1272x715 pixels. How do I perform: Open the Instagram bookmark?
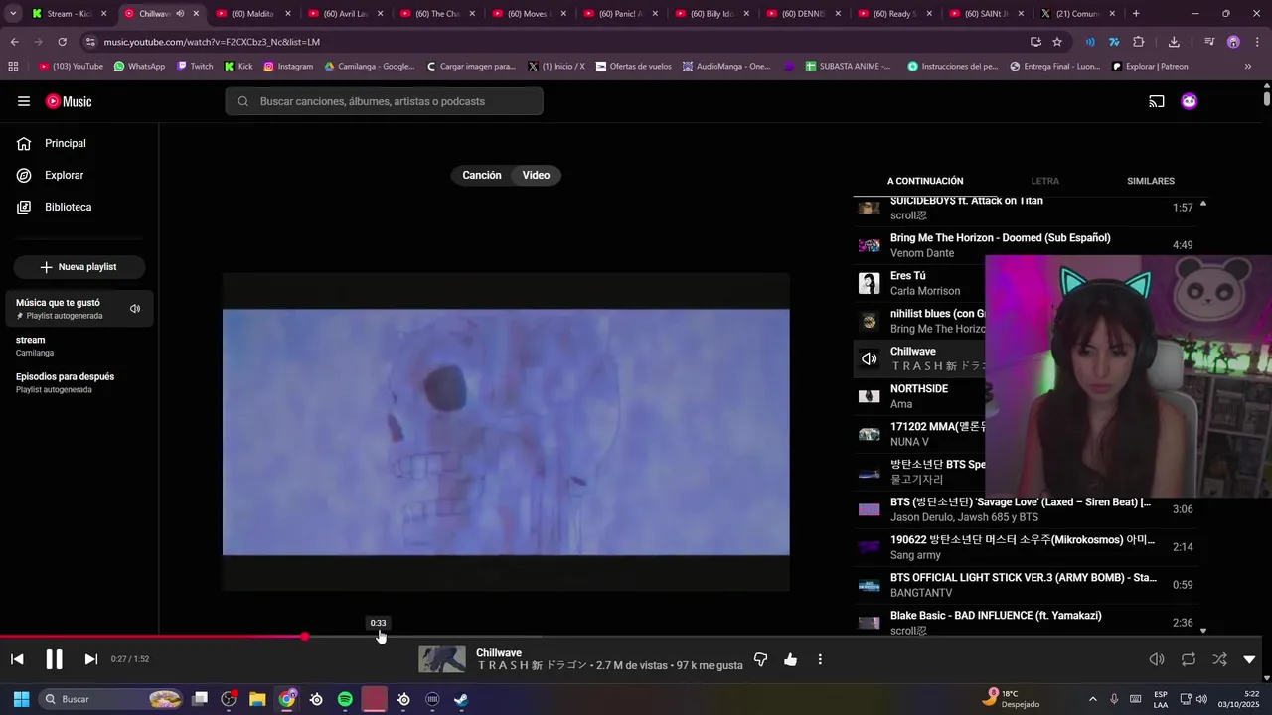coord(288,67)
